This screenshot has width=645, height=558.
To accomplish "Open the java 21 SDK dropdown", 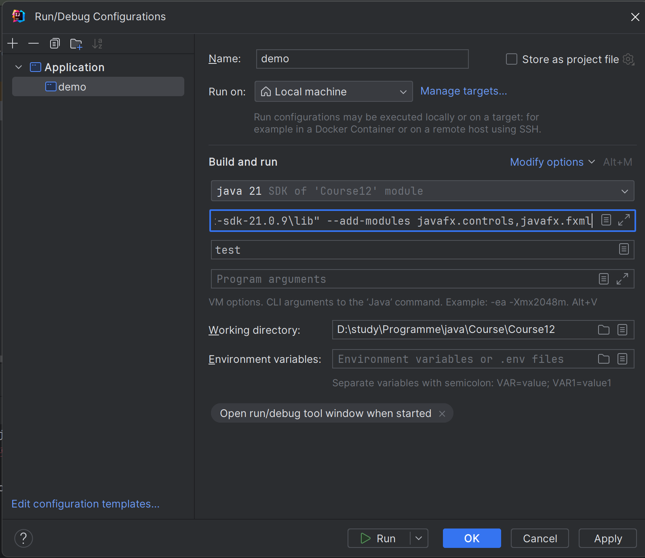I will coord(422,191).
